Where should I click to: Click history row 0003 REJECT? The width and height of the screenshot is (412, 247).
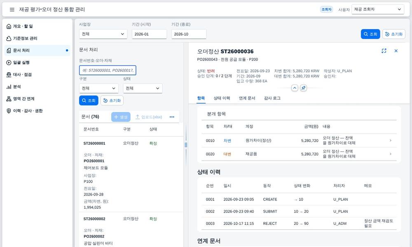click(x=299, y=224)
